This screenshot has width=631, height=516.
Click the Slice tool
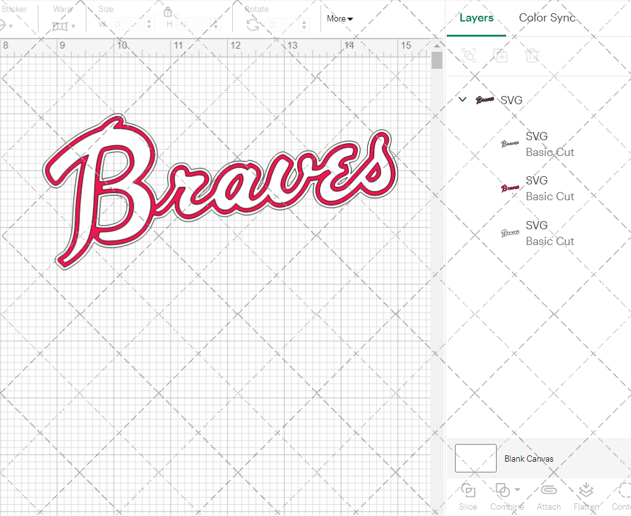pyautogui.click(x=468, y=496)
